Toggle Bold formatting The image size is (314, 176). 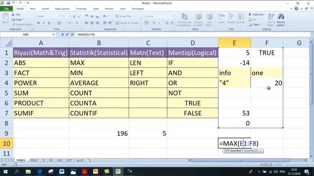[38, 23]
